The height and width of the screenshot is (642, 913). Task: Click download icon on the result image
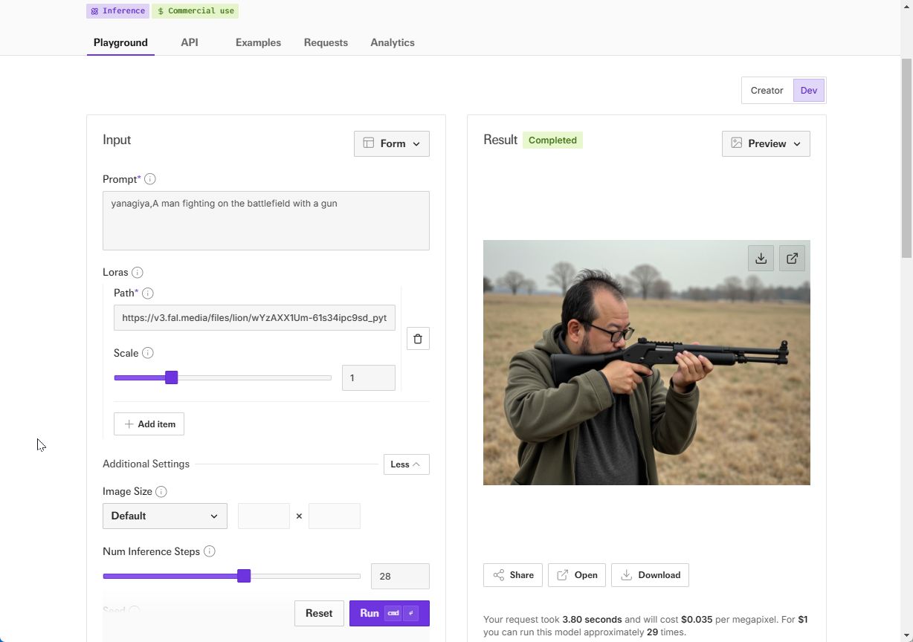(x=761, y=259)
